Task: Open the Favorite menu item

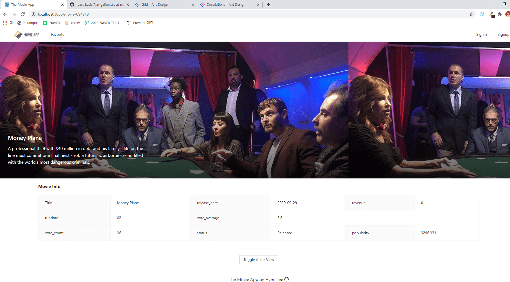Action: point(58,35)
